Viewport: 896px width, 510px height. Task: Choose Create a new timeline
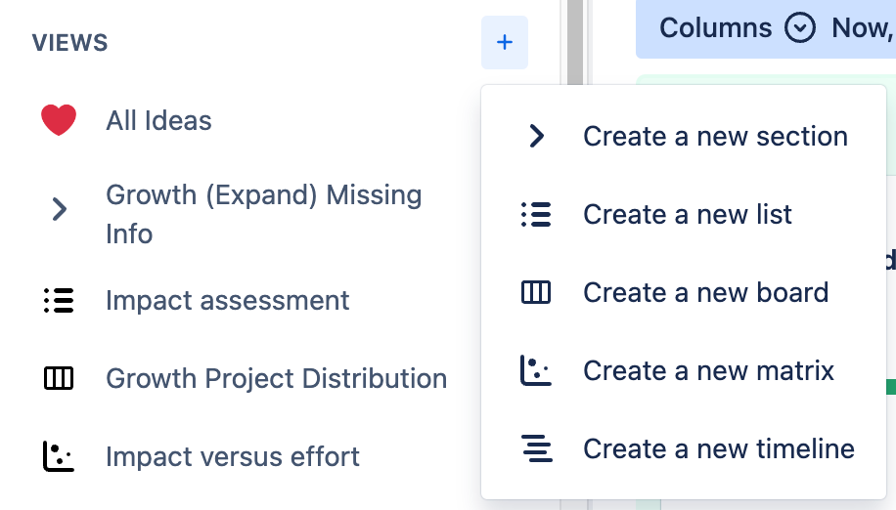(x=719, y=448)
